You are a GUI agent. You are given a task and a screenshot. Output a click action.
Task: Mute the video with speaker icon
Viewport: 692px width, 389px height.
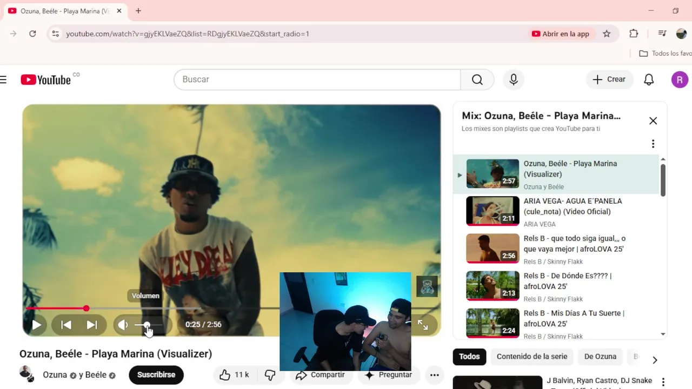[123, 325]
